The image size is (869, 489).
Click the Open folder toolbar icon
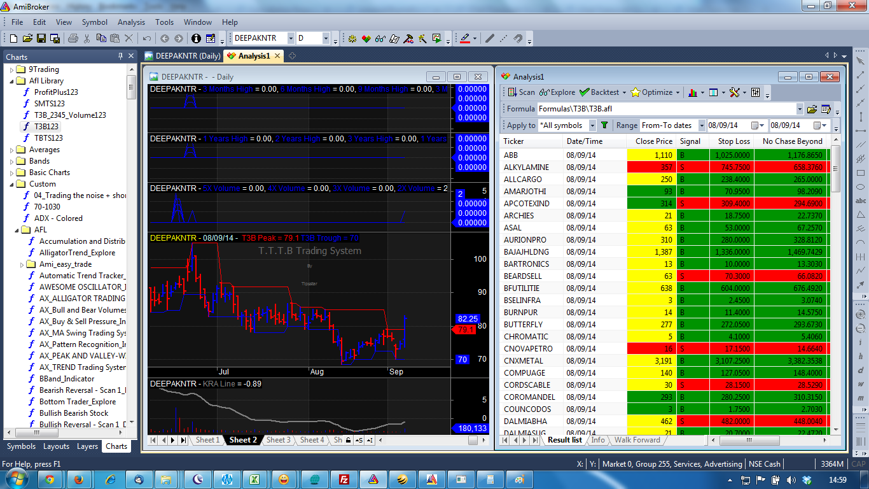coord(27,38)
